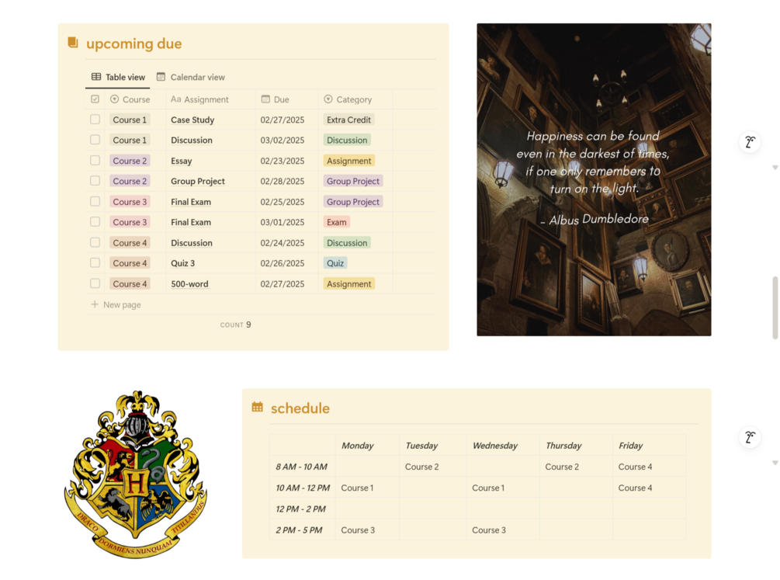Image resolution: width=780 pixels, height=580 pixels.
Task: Click the Monday 10 AM Course 1 cell
Action: (367, 488)
